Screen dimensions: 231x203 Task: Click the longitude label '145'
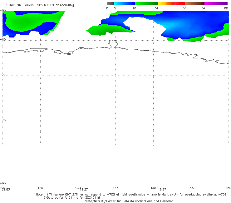[191, 188]
